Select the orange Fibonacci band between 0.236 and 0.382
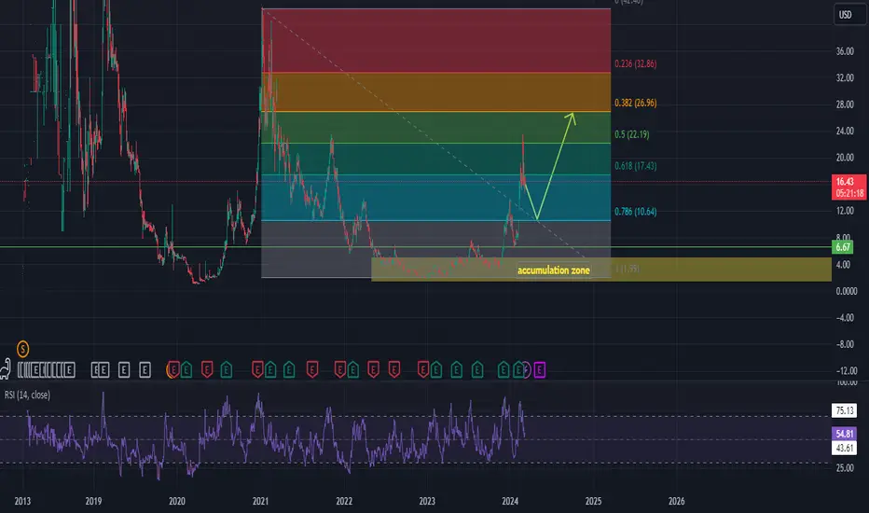869x513 pixels. click(436, 92)
